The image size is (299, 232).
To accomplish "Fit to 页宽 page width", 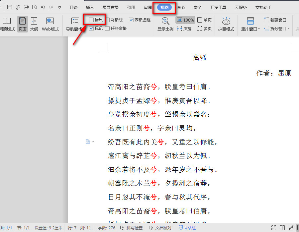I will point(184,29).
